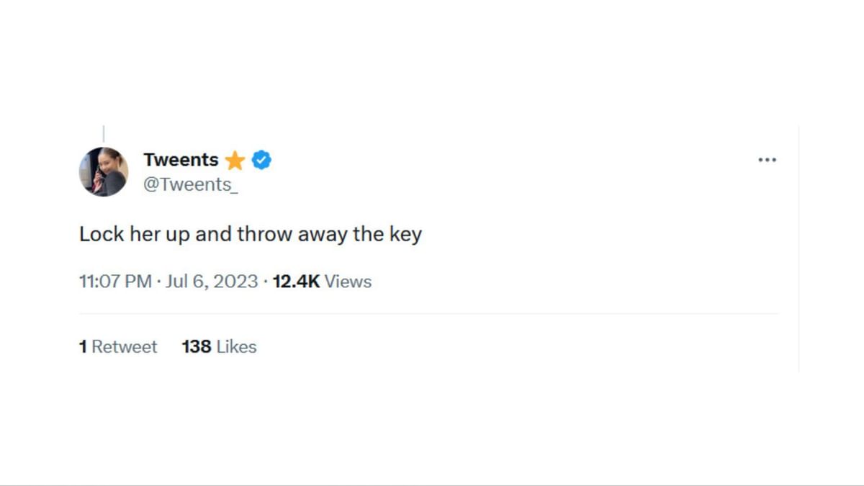
Task: Open the Retweet label to see retweeters
Action: [125, 347]
